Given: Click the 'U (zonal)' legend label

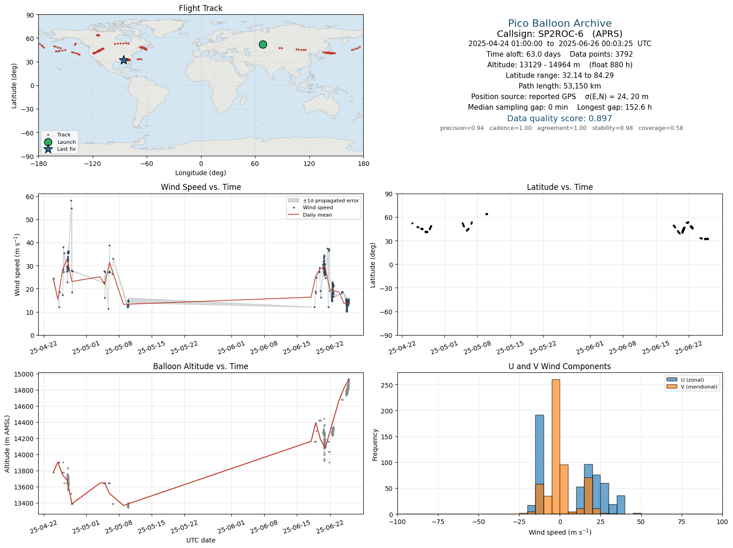Looking at the screenshot, I should [692, 380].
